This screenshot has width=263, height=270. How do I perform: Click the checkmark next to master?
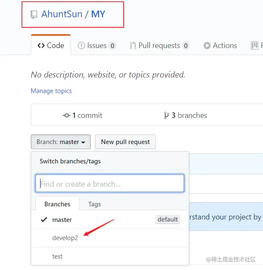coord(44,219)
